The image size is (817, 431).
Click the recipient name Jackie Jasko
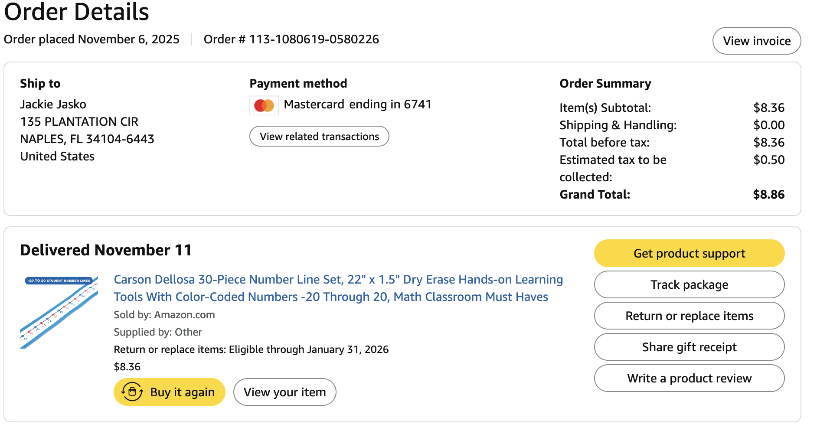click(53, 104)
